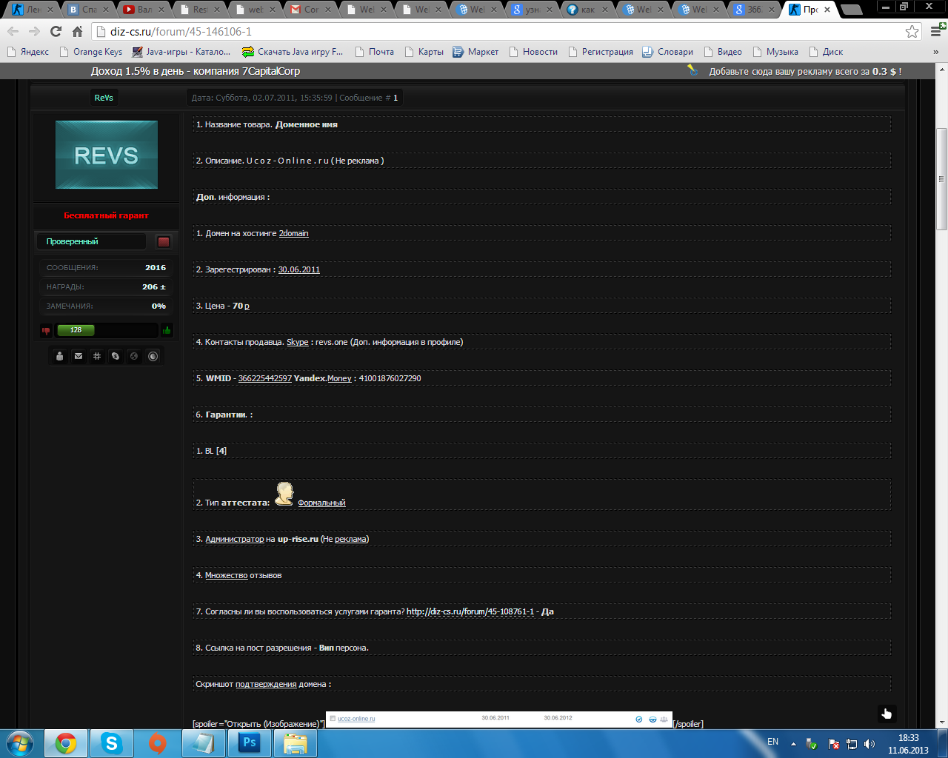Image resolution: width=948 pixels, height=758 pixels.
Task: Click the Skype link in seller contacts
Action: [x=298, y=342]
